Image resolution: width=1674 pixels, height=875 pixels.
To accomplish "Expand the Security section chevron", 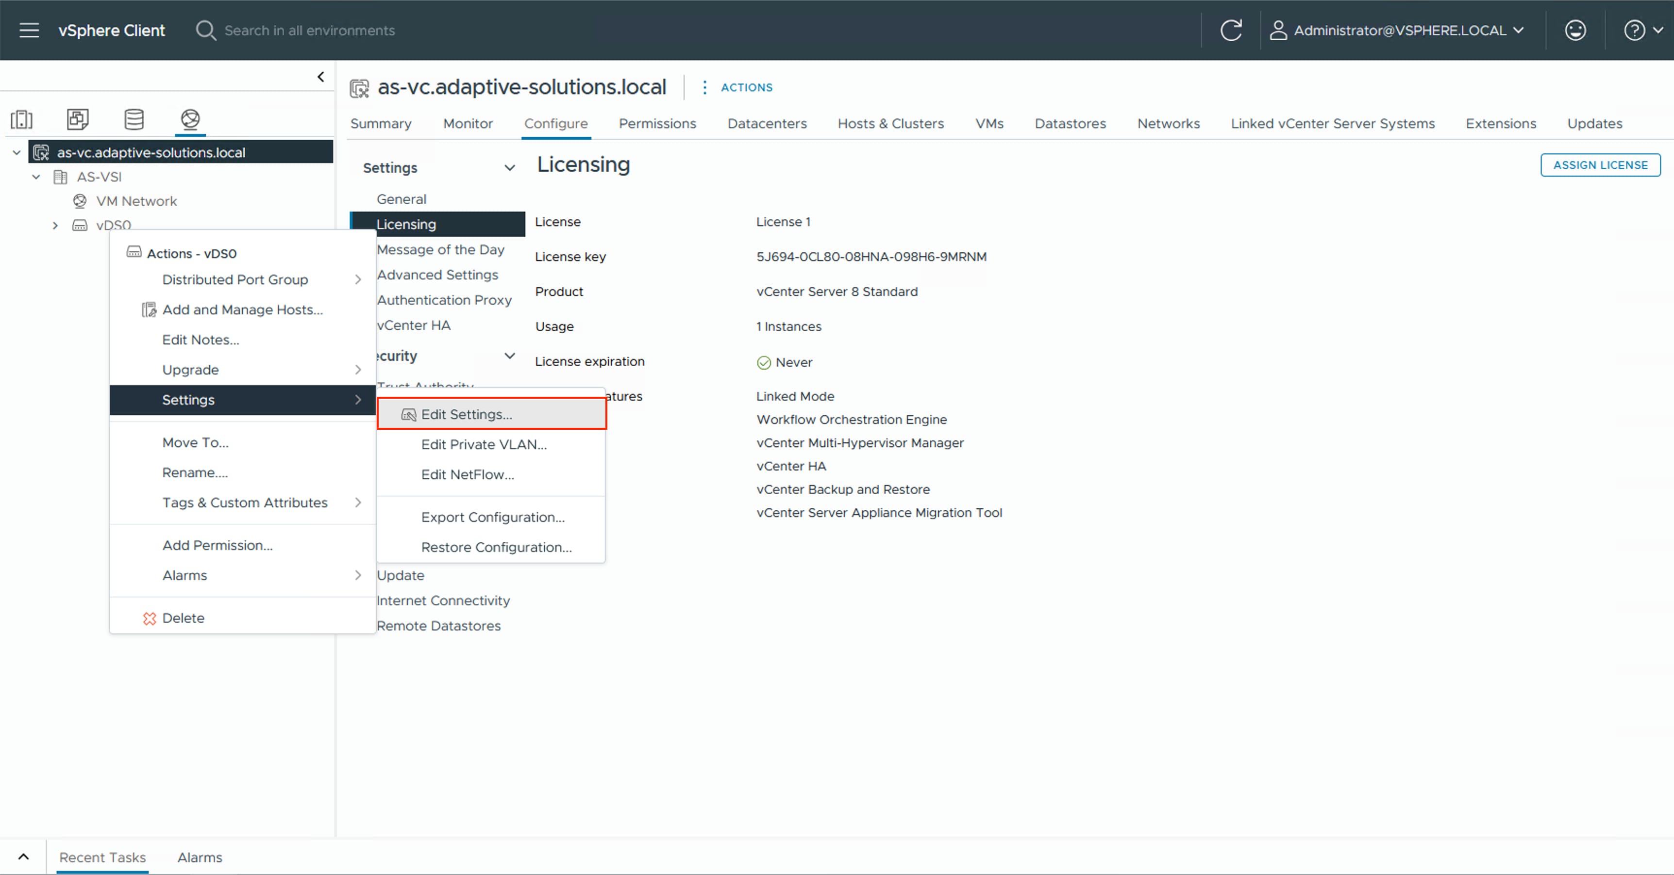I will pyautogui.click(x=509, y=356).
